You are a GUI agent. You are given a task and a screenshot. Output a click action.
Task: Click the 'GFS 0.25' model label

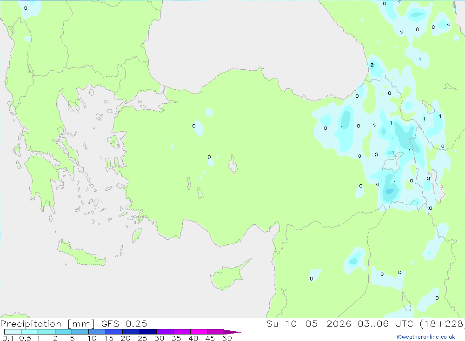click(124, 324)
